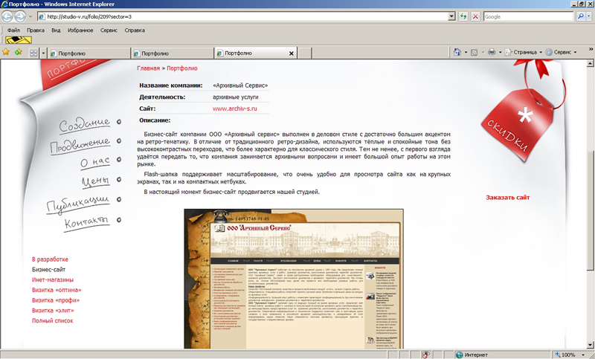Open the Вид menu

pos(56,30)
